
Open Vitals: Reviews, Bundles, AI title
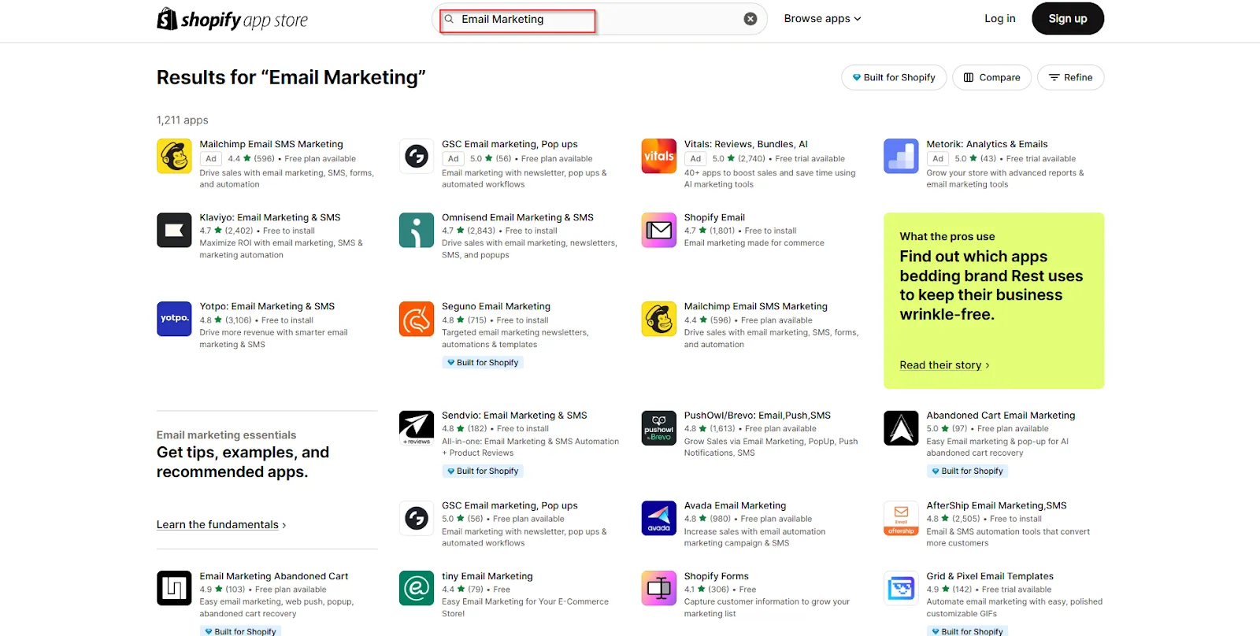pos(746,144)
